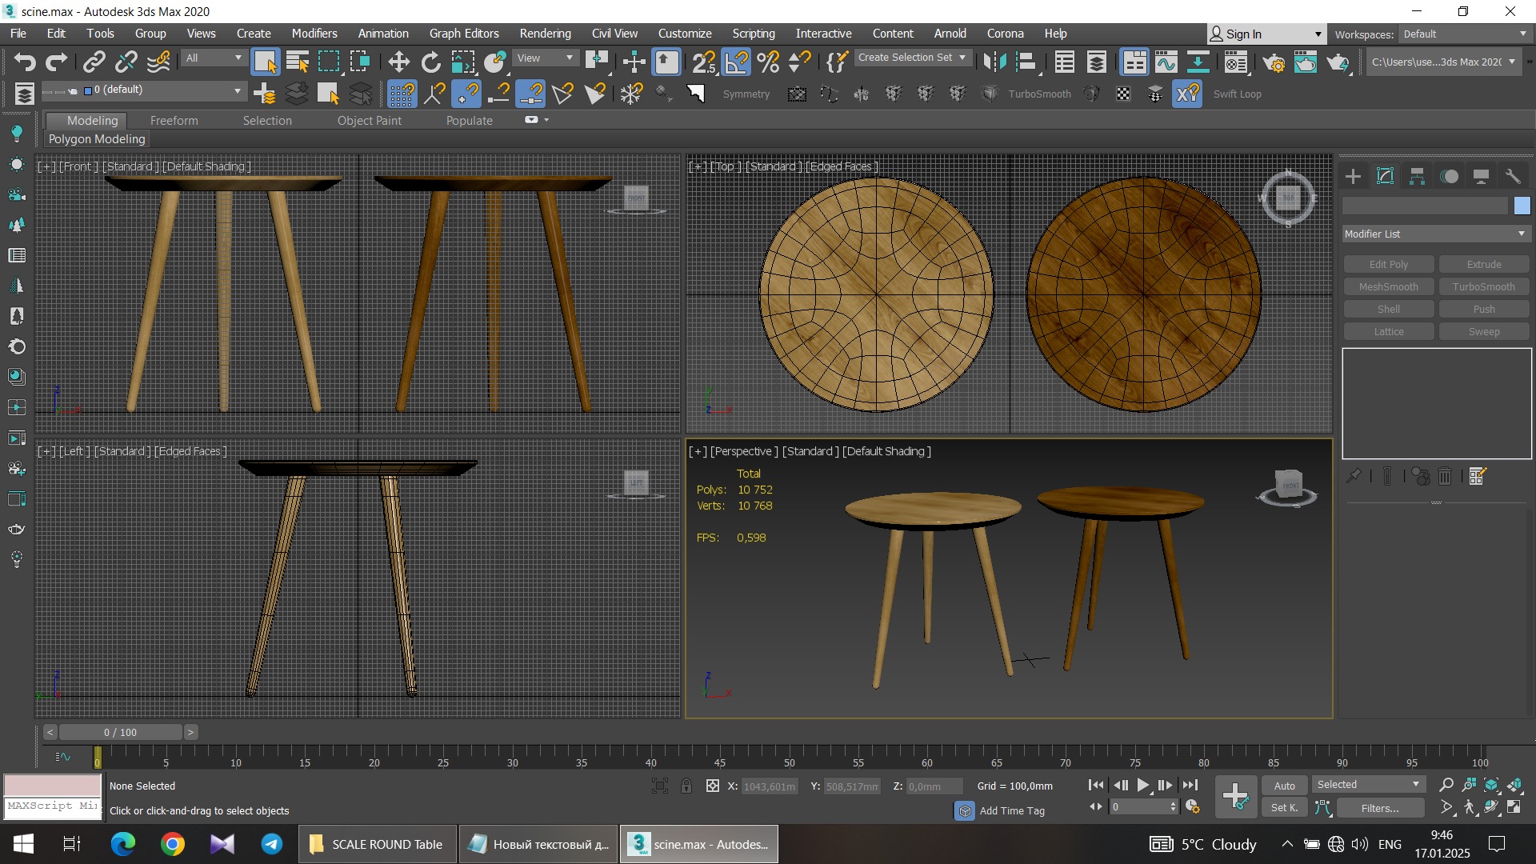Screen dimensions: 1536x864
Task: Expand the Modifier List dropdown
Action: point(1436,234)
